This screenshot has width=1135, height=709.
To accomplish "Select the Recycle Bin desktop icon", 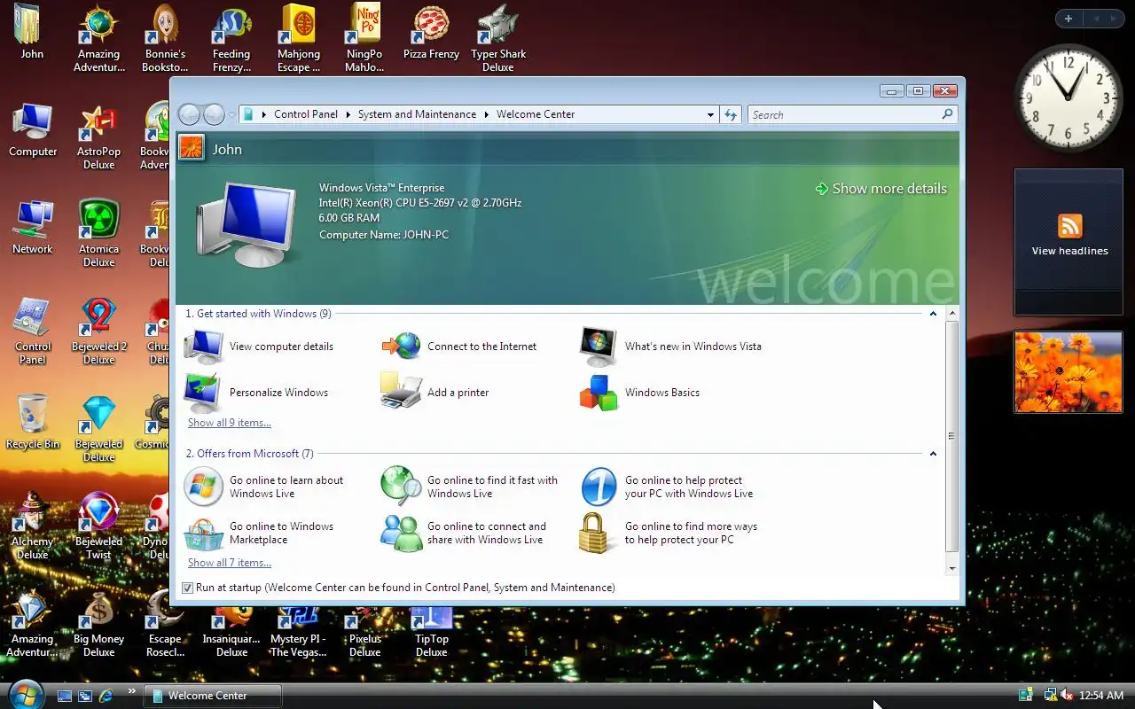I will 33,422.
